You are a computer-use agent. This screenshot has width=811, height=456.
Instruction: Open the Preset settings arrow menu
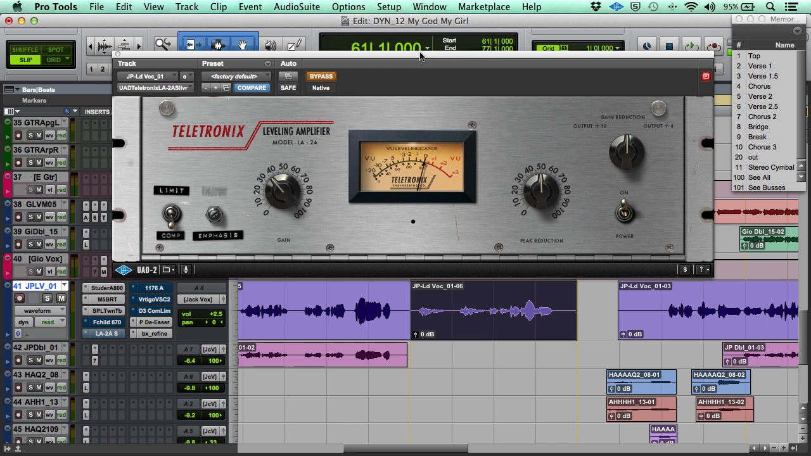267,64
